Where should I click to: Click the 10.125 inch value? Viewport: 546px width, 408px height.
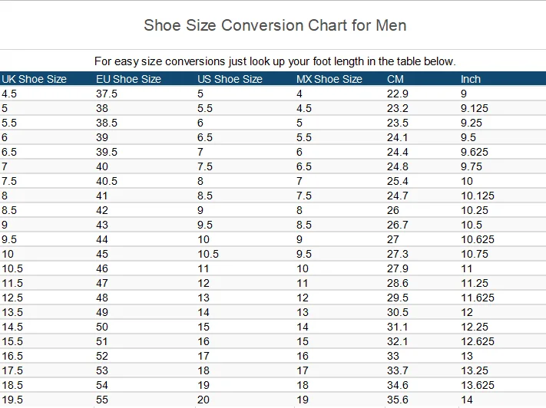(x=478, y=196)
